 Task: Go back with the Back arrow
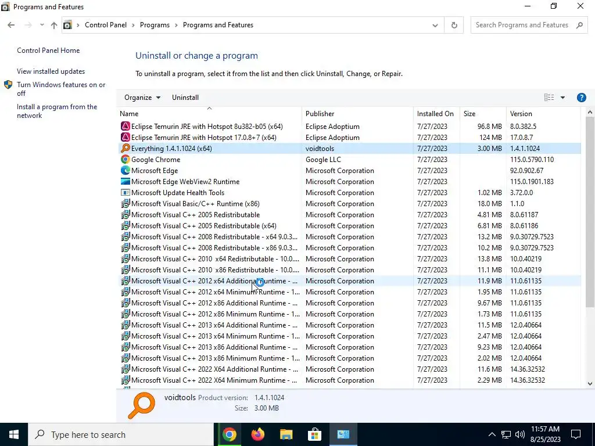[x=11, y=25]
